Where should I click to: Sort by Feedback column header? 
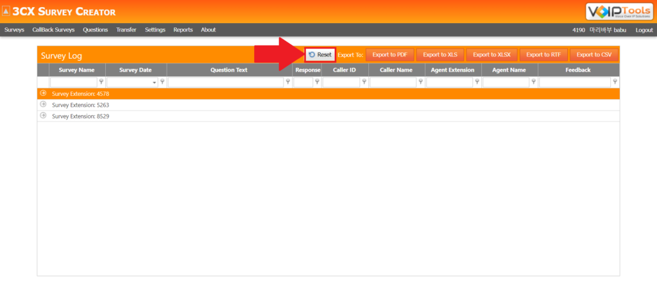tap(579, 70)
